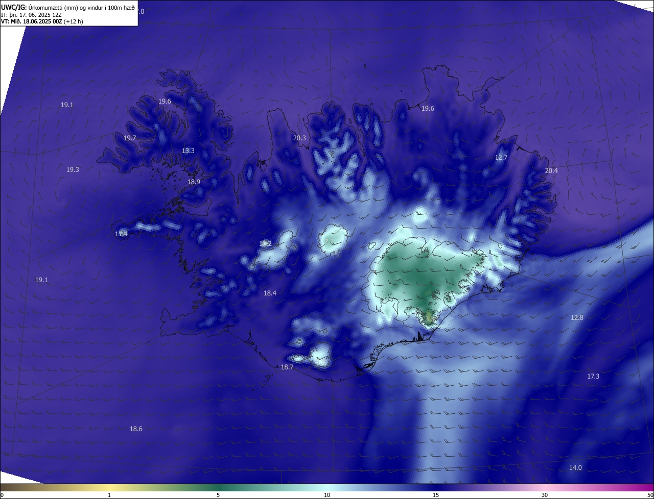Click the colour scale tick label 1

pyautogui.click(x=109, y=495)
